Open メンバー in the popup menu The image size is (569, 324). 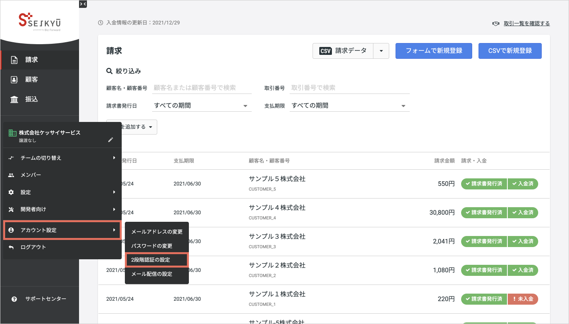[31, 175]
